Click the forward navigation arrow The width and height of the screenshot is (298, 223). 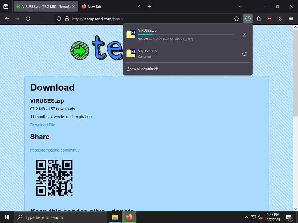[x=17, y=19]
